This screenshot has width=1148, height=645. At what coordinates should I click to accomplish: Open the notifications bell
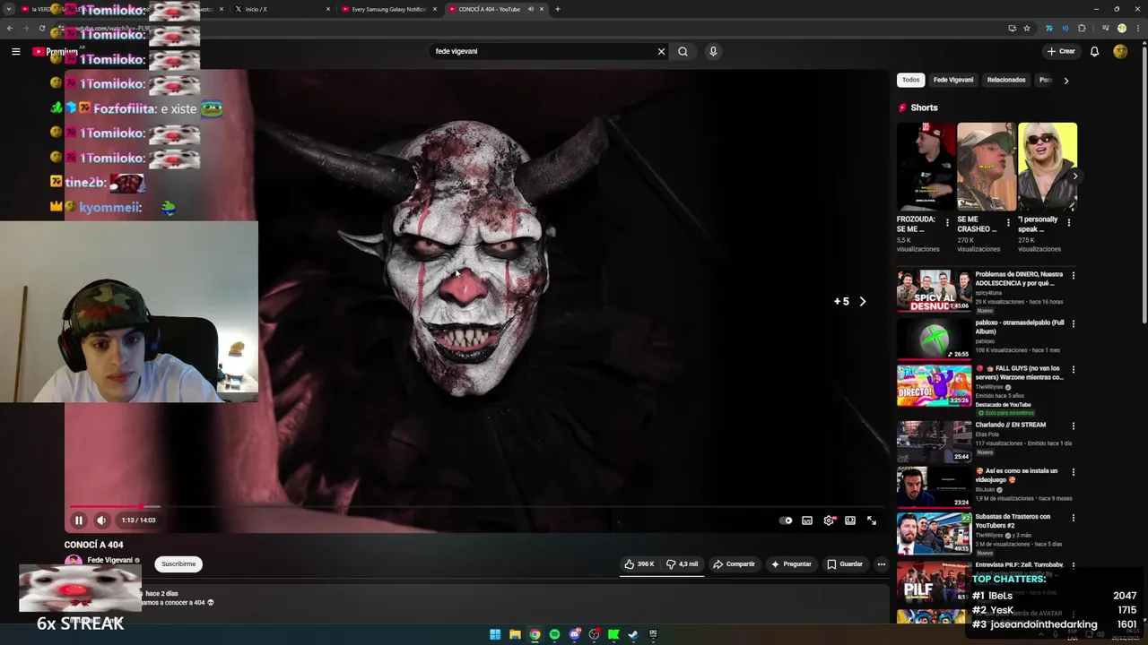tap(1094, 51)
